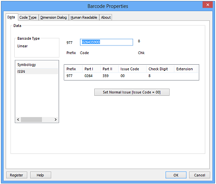The width and height of the screenshot is (216, 184).
Task: Select Issue Code cell value 00
Action: (123, 76)
